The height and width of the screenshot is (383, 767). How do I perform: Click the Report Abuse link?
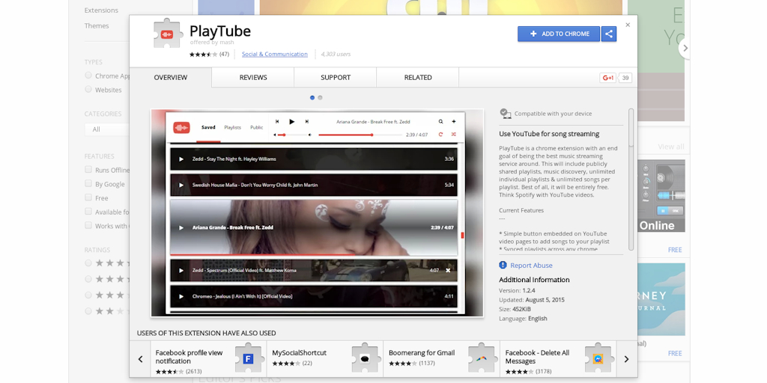click(531, 266)
